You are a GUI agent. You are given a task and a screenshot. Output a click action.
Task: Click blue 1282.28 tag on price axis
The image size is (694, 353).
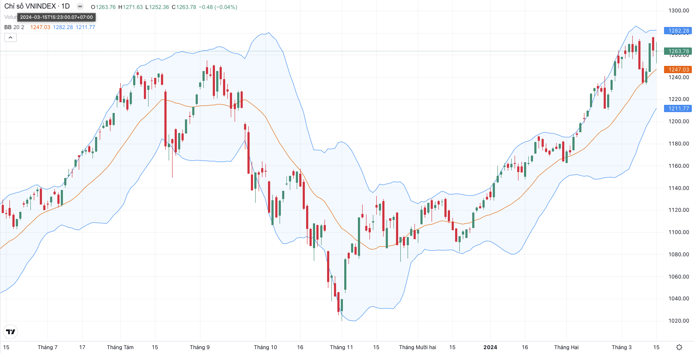tap(678, 31)
